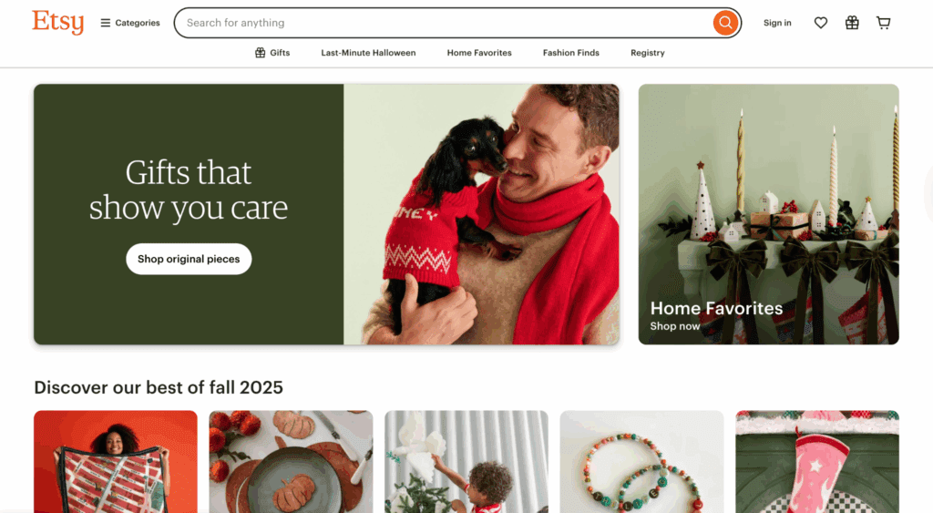Open the woman holding scarf thumbnail
Image resolution: width=933 pixels, height=513 pixels.
click(x=116, y=462)
